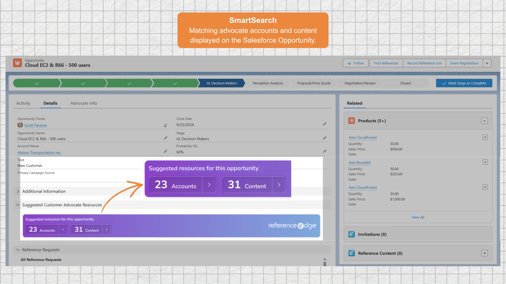Open 23 Accounts arrow in enlarged callout
Image resolution: width=506 pixels, height=284 pixels.
pos(209,185)
